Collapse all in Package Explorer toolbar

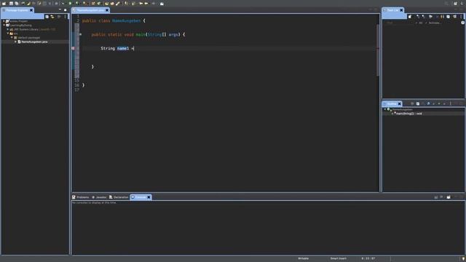click(x=47, y=17)
